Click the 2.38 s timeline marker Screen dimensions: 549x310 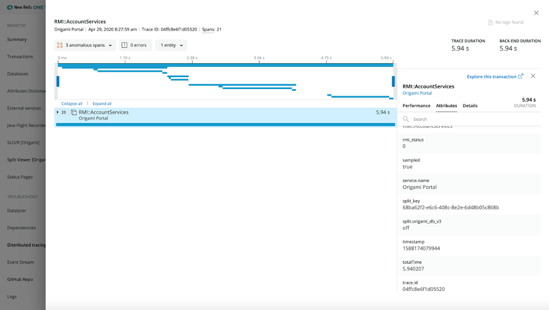(192, 58)
